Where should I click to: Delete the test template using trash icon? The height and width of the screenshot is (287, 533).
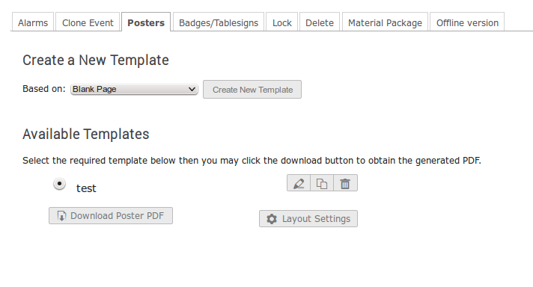(345, 183)
